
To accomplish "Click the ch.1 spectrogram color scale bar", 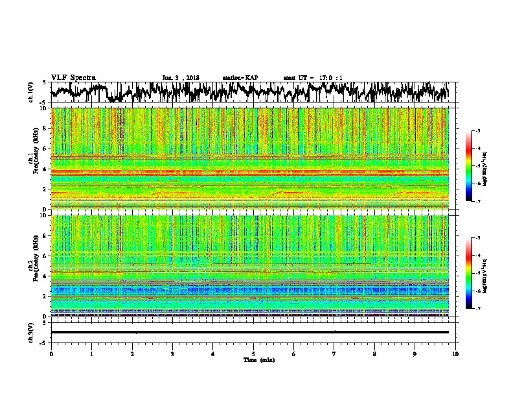I will (468, 166).
